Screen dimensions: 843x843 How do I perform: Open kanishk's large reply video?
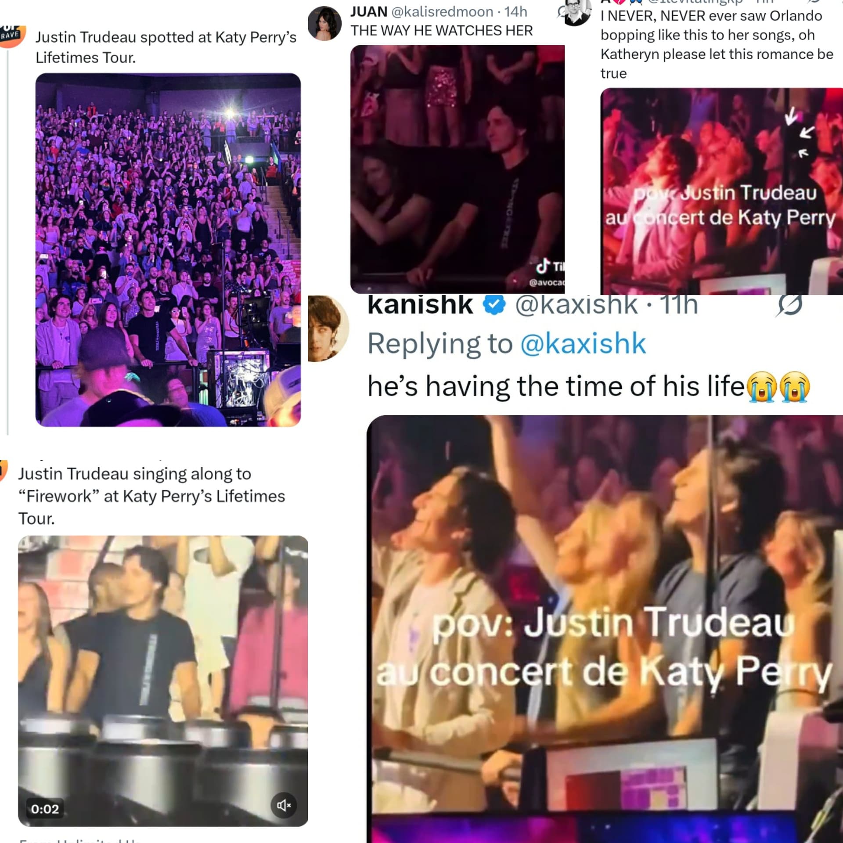tap(605, 629)
